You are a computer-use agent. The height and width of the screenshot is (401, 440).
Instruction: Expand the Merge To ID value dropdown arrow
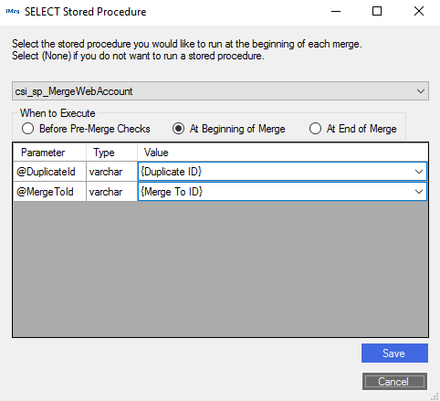coord(419,192)
